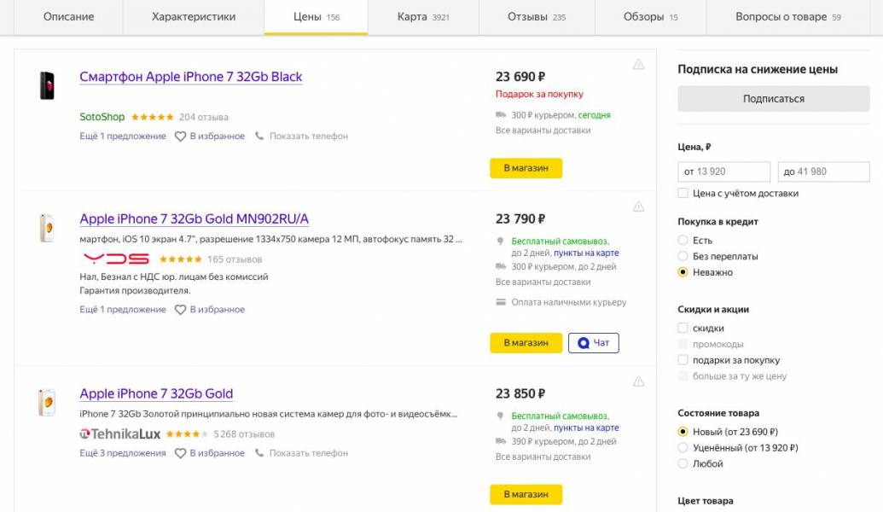Click Показать телефон in SotoShop offer
Image resolution: width=883 pixels, height=512 pixels.
[x=309, y=137]
